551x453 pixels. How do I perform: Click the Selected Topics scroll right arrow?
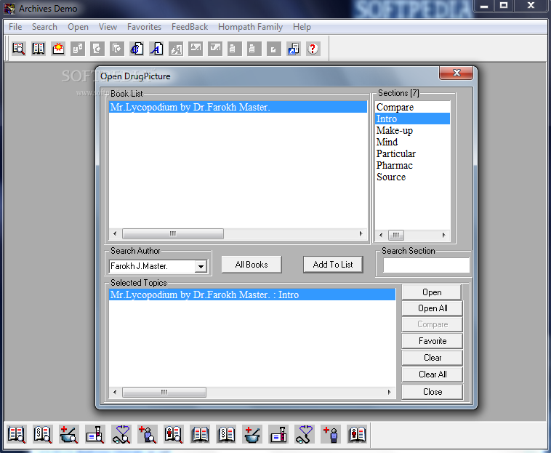click(x=390, y=392)
